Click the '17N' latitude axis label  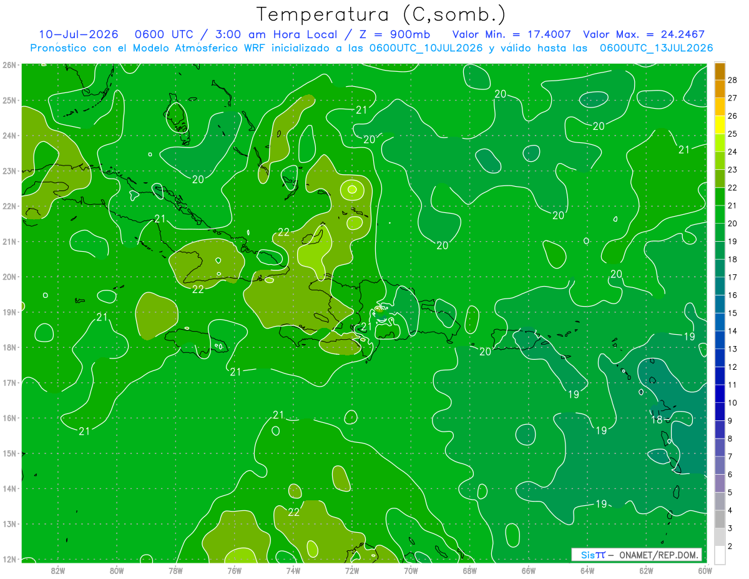(9, 383)
